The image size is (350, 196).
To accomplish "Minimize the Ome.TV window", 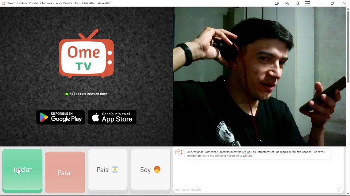I will coord(321,3).
